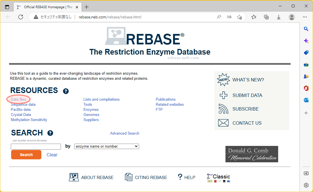This screenshot has width=313, height=192.
Task: Open sidebar search icon
Action: click(306, 29)
